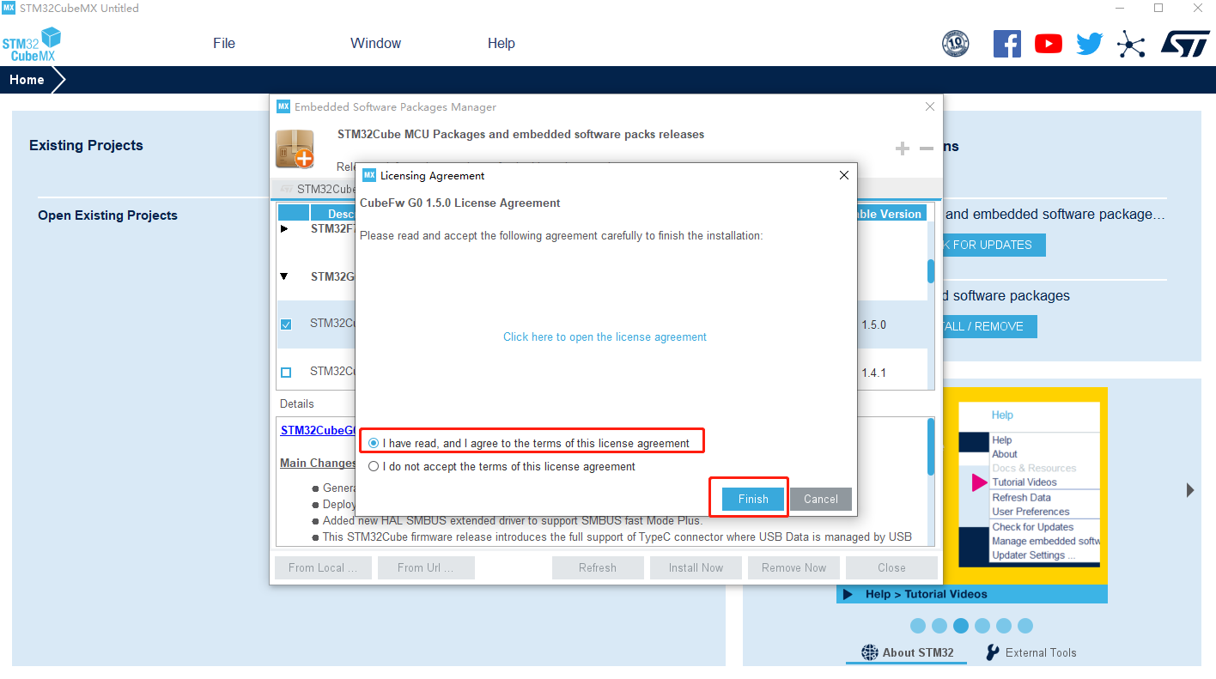Open the Facebook page icon

[x=1007, y=44]
